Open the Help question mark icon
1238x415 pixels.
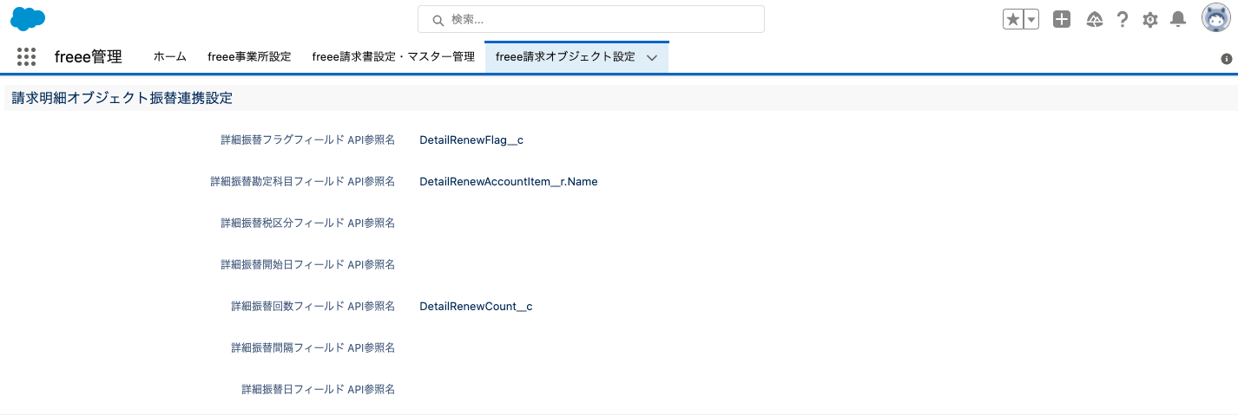tap(1123, 19)
